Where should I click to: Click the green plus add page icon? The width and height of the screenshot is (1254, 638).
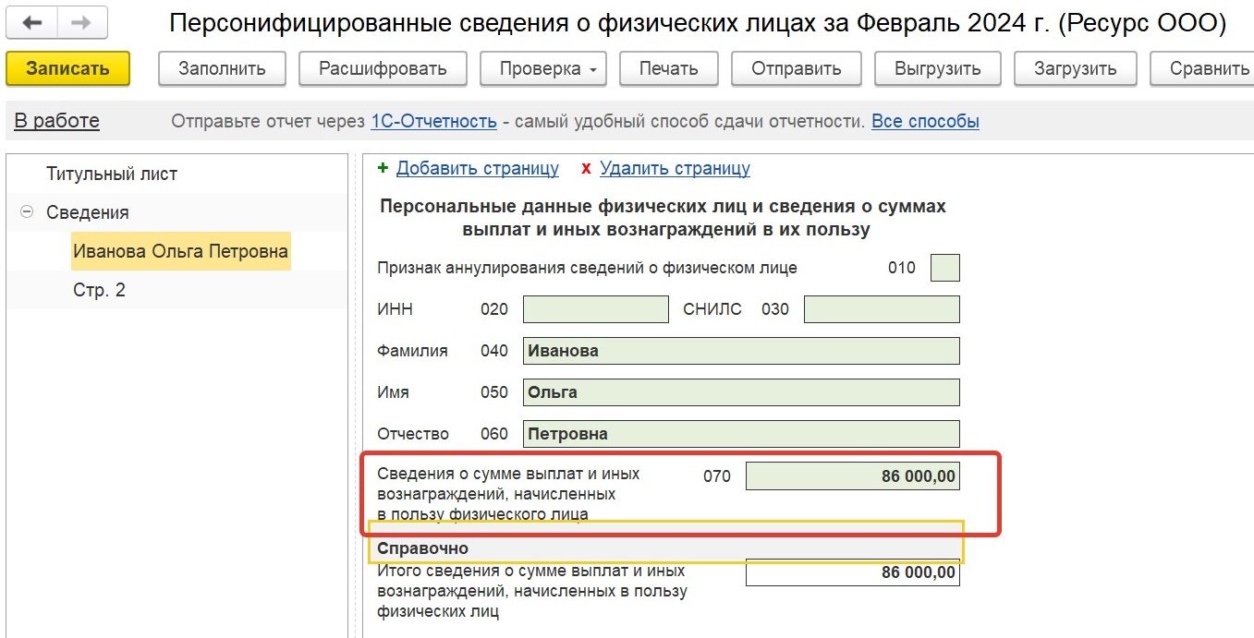[x=384, y=168]
